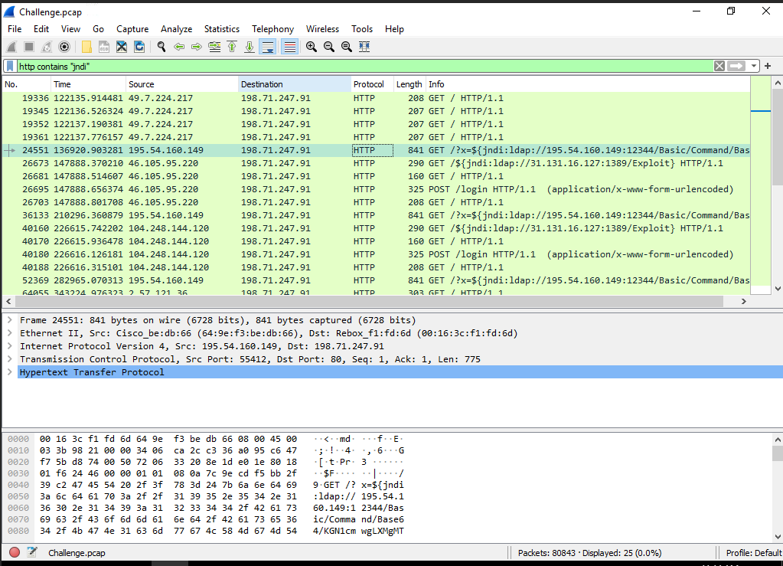Clear the display filter X button
The width and height of the screenshot is (783, 566).
719,66
